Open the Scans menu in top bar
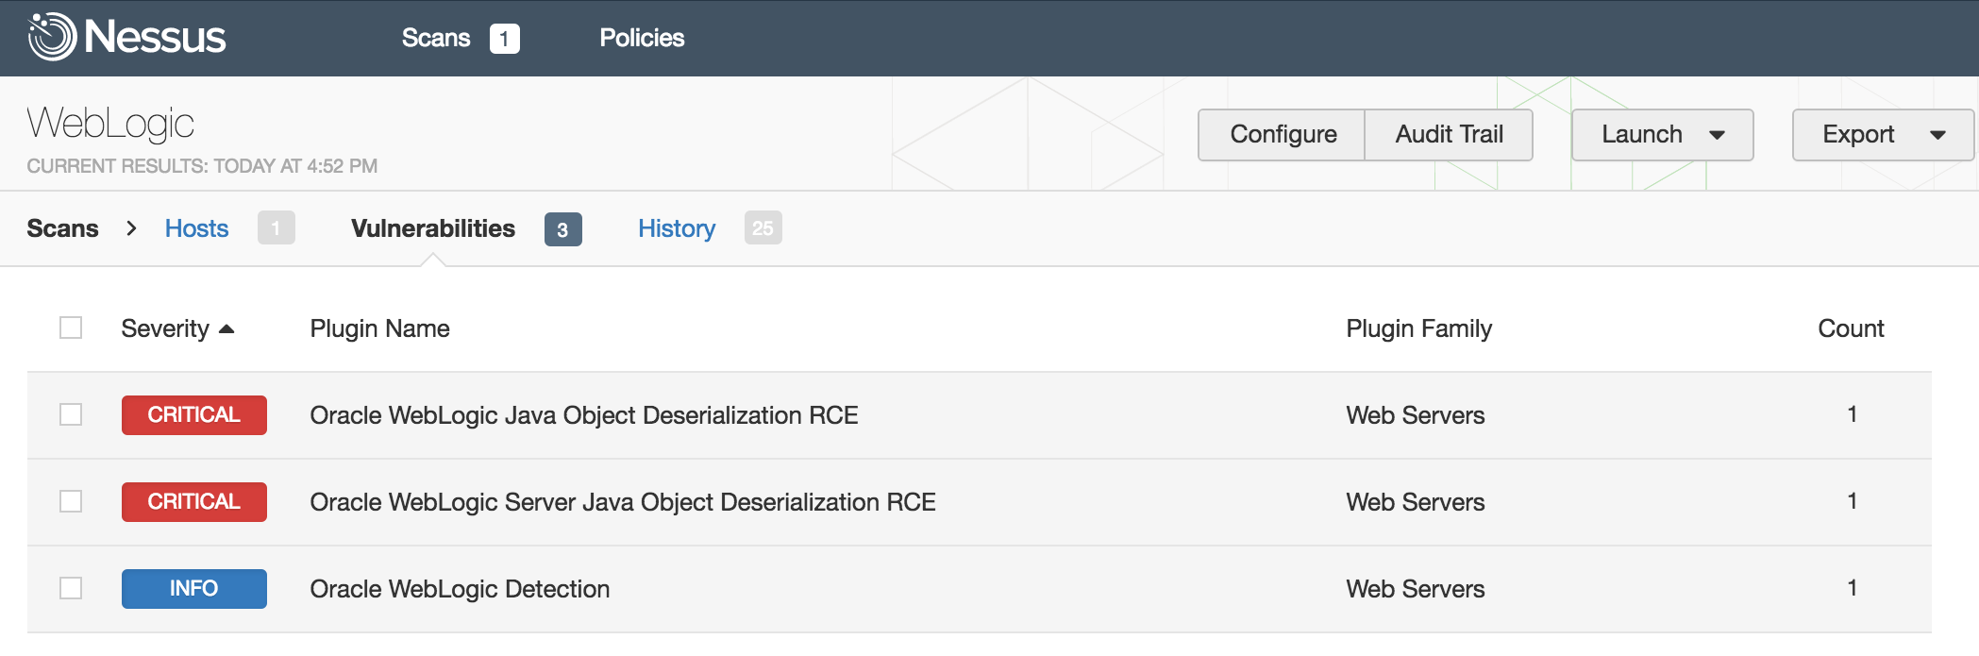The image size is (1979, 656). click(436, 38)
